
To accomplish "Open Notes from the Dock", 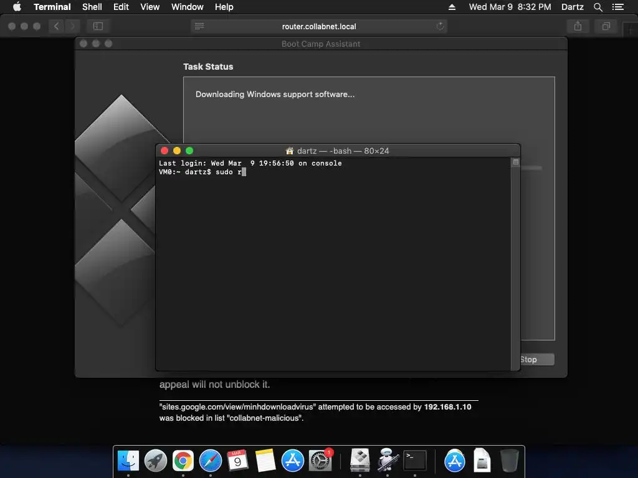I will coord(265,461).
